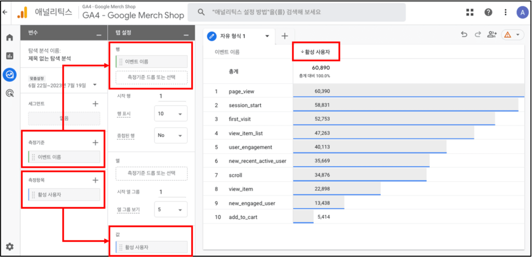Click the new_recent_active_user row

364,161
